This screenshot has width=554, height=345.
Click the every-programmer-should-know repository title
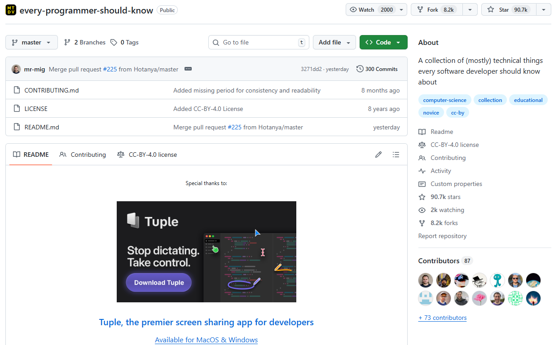[x=86, y=10]
